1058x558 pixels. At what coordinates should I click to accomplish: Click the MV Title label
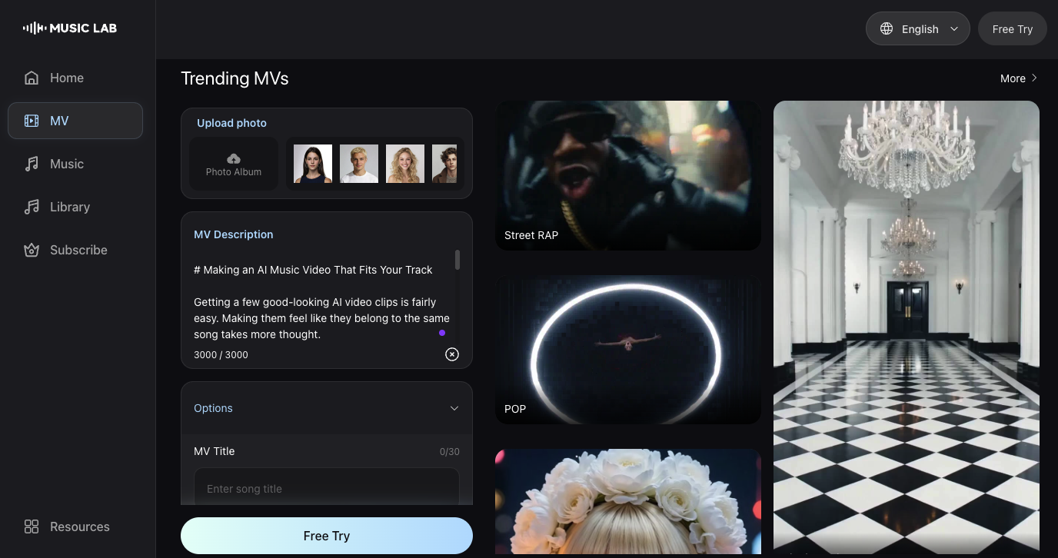[214, 451]
